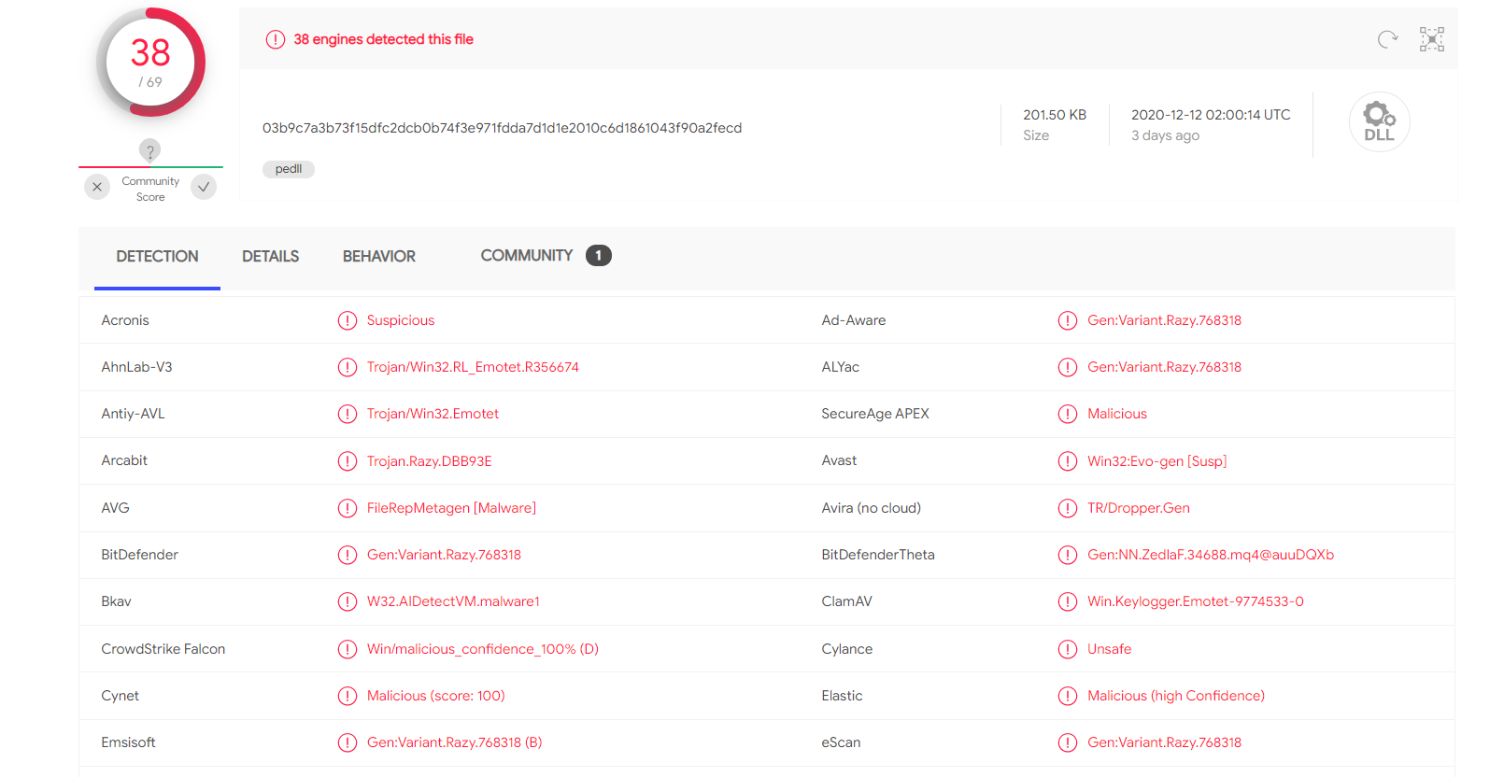Click the DLL file type icon
This screenshot has width=1504, height=777.
1379,122
